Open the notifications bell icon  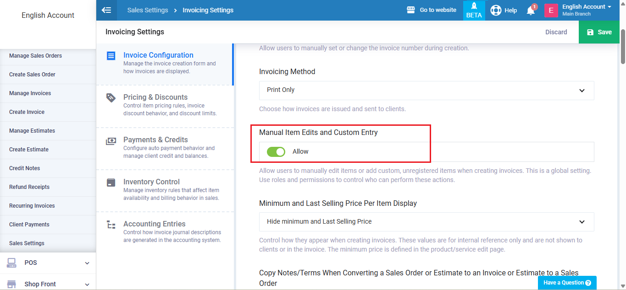point(531,11)
